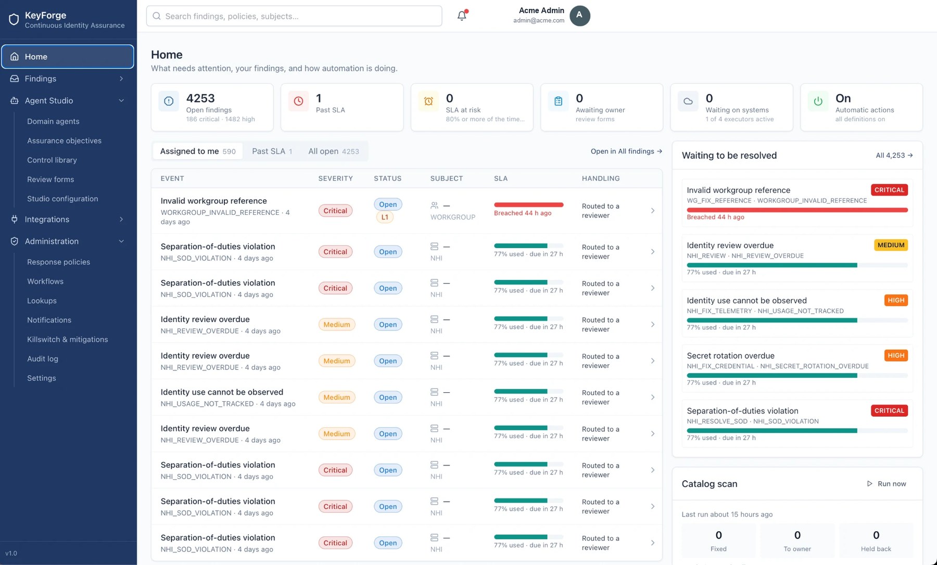937x565 pixels.
Task: Open Response policies in sidebar
Action: pyautogui.click(x=58, y=262)
